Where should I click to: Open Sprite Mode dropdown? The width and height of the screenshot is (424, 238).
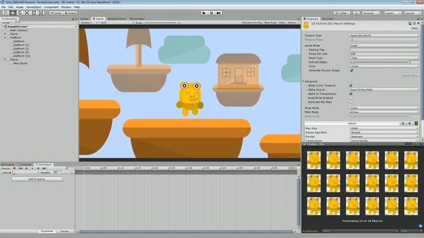(x=384, y=46)
